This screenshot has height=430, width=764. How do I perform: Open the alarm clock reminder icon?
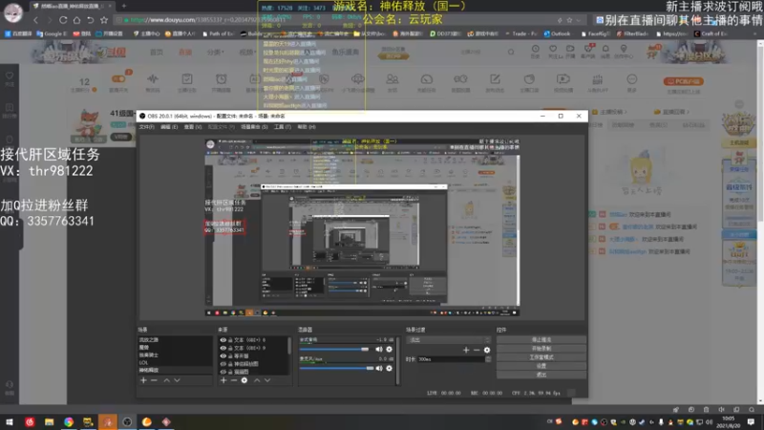click(222, 79)
